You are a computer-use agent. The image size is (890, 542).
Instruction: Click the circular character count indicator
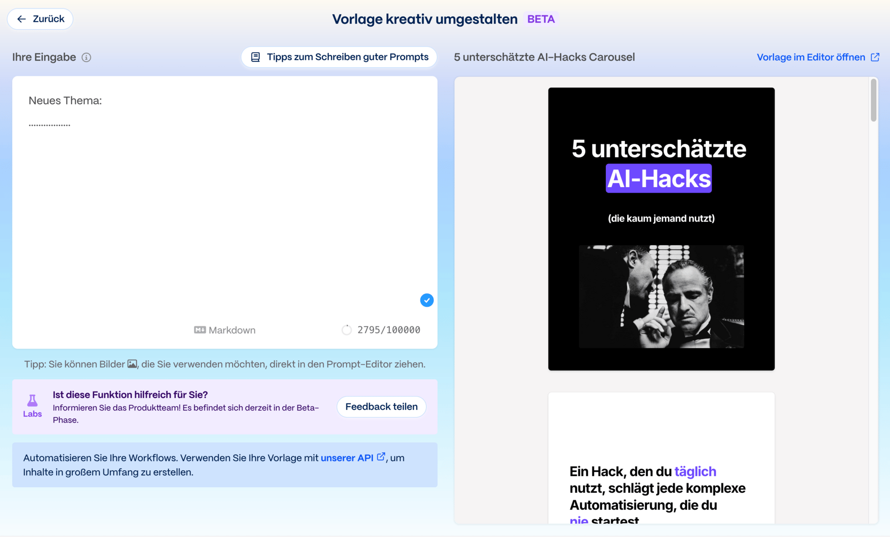point(346,330)
